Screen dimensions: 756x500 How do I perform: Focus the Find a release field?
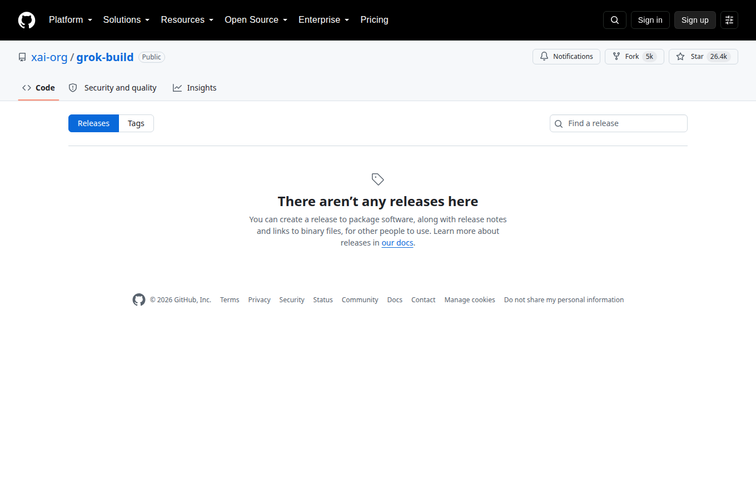point(619,123)
